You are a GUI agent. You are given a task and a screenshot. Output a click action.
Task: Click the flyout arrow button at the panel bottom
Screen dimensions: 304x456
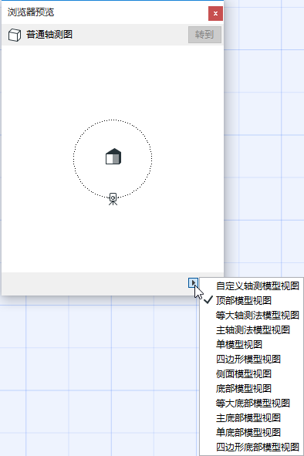coord(193,282)
